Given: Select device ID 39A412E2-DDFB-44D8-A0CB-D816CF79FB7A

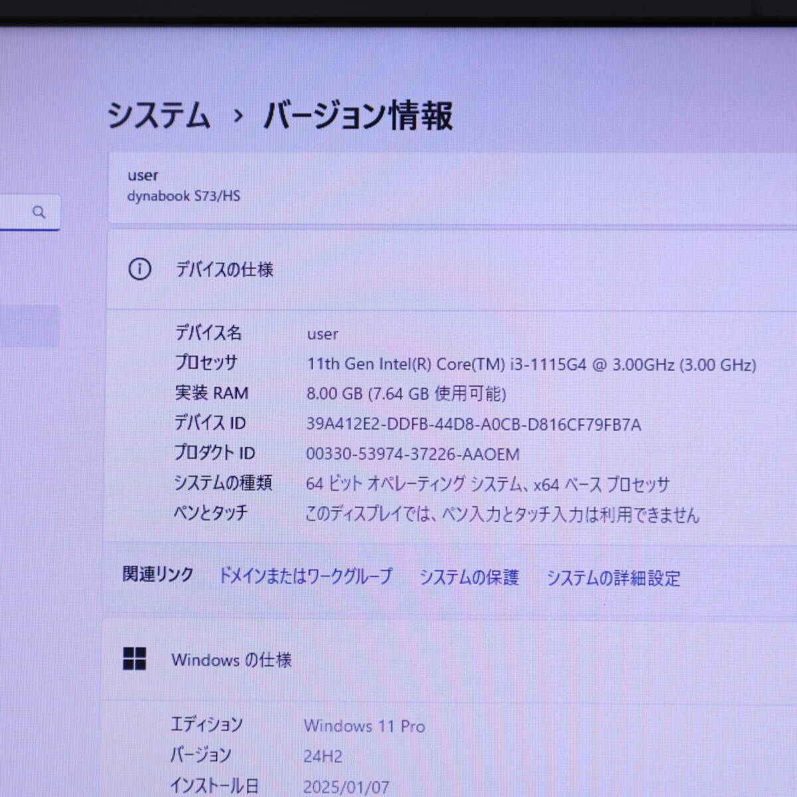Looking at the screenshot, I should point(474,424).
